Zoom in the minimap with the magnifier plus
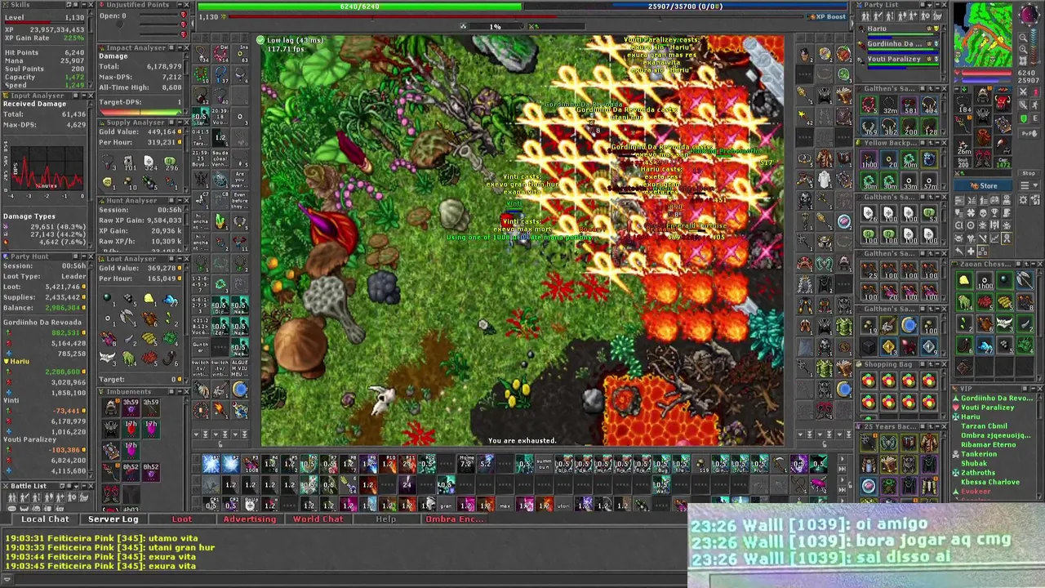This screenshot has height=588, width=1045. click(1023, 49)
